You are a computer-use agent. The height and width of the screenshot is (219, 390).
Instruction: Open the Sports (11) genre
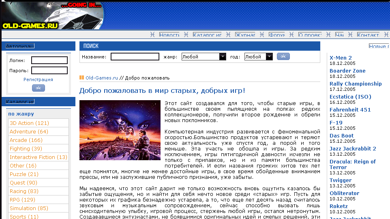click(24, 217)
